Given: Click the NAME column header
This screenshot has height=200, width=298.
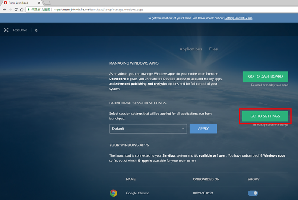Looking at the screenshot, I should tap(131, 179).
